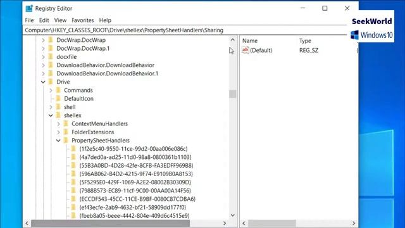
Task: Expand the shell key
Action: tap(51, 107)
